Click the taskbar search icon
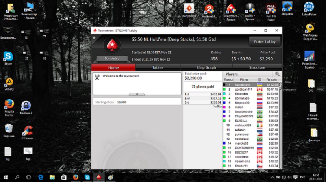 (17, 177)
